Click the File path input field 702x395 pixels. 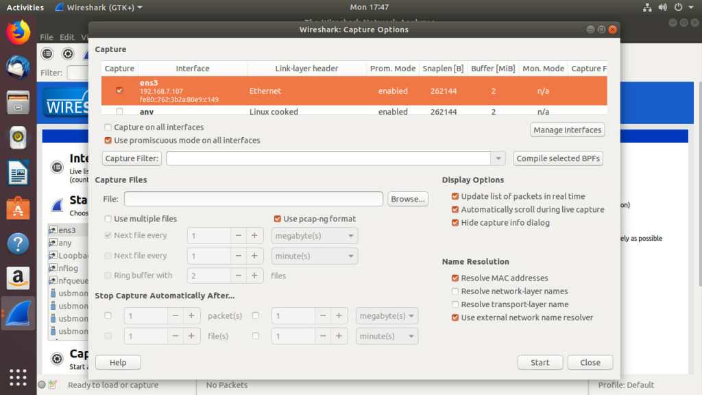[x=254, y=199]
